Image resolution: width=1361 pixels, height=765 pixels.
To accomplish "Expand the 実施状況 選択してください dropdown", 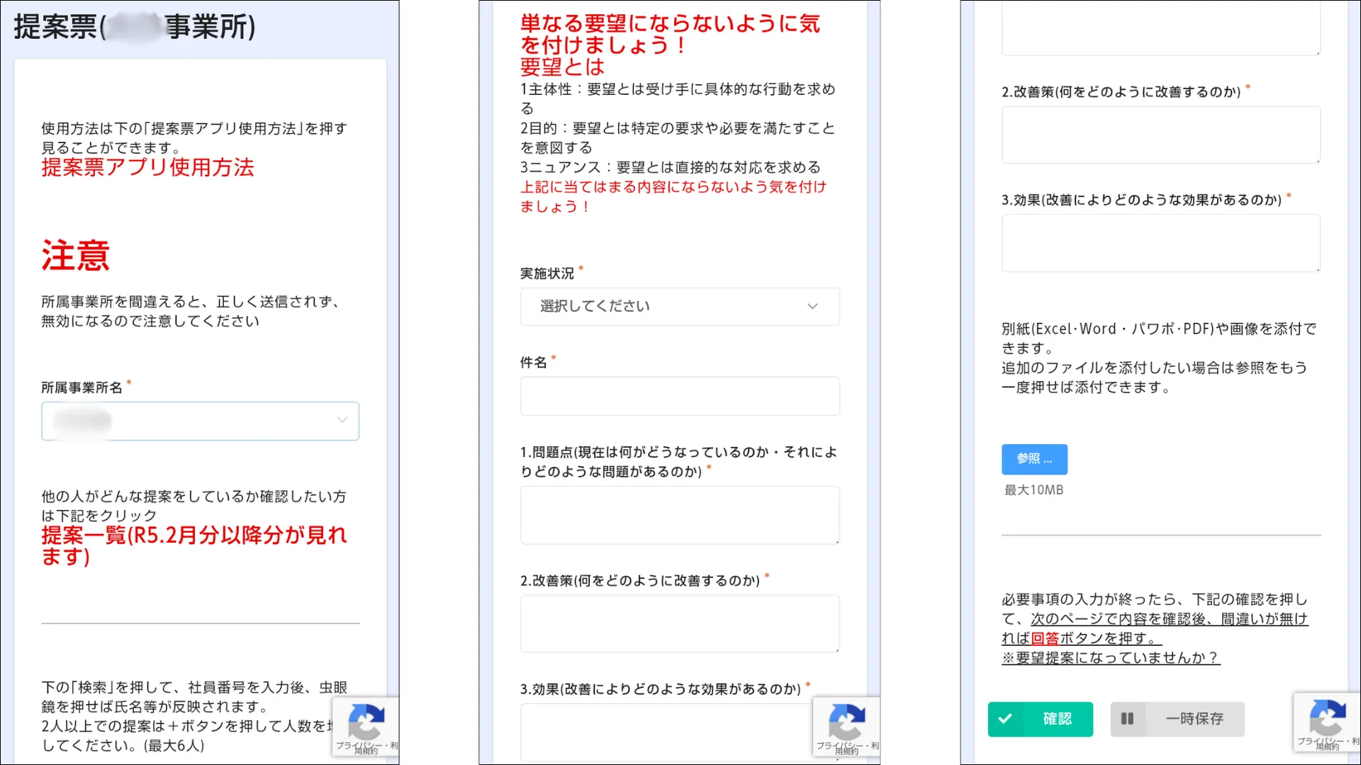I will tap(679, 306).
